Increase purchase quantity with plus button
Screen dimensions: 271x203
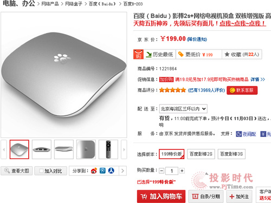click(x=182, y=171)
